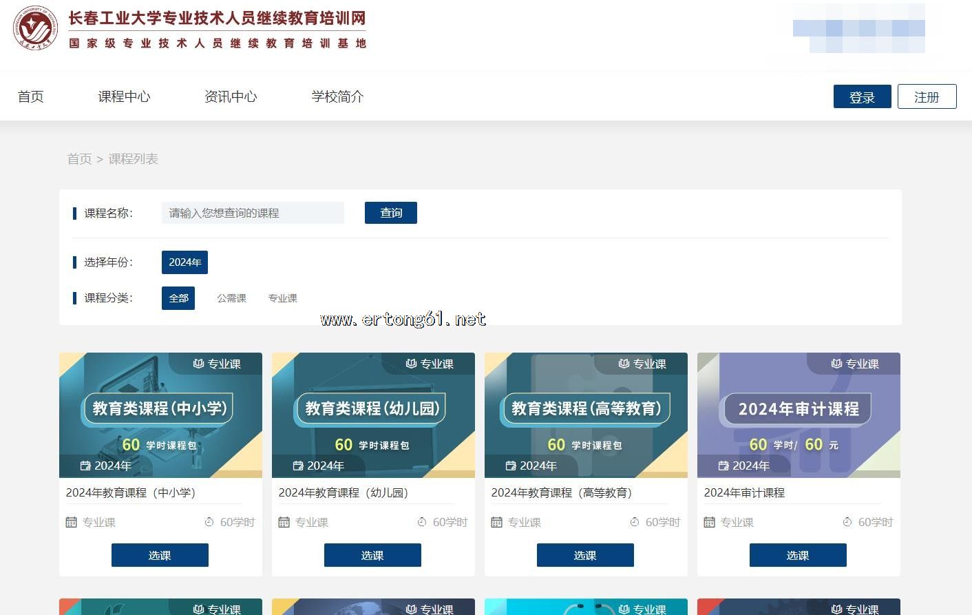Image resolution: width=972 pixels, height=615 pixels.
Task: Click book icon on 审计课程 card badge
Action: (836, 364)
